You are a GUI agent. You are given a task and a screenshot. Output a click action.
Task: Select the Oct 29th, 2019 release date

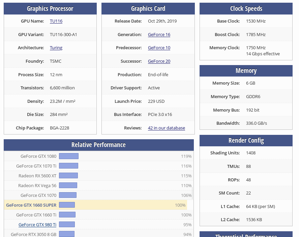pos(162,21)
